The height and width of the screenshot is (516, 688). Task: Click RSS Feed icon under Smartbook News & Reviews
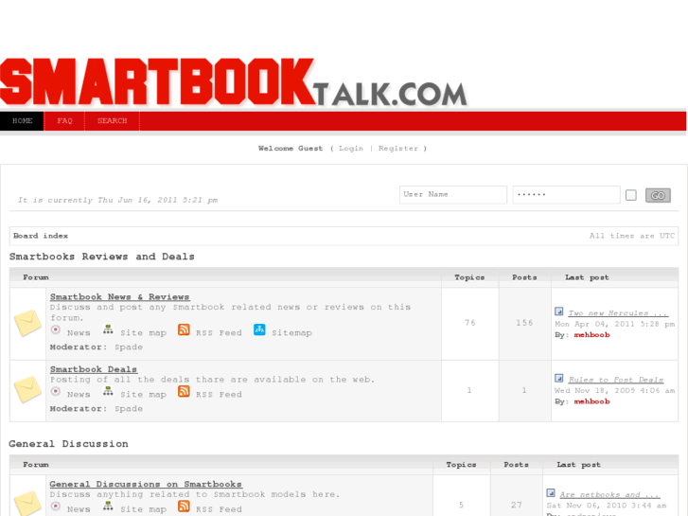pyautogui.click(x=184, y=329)
